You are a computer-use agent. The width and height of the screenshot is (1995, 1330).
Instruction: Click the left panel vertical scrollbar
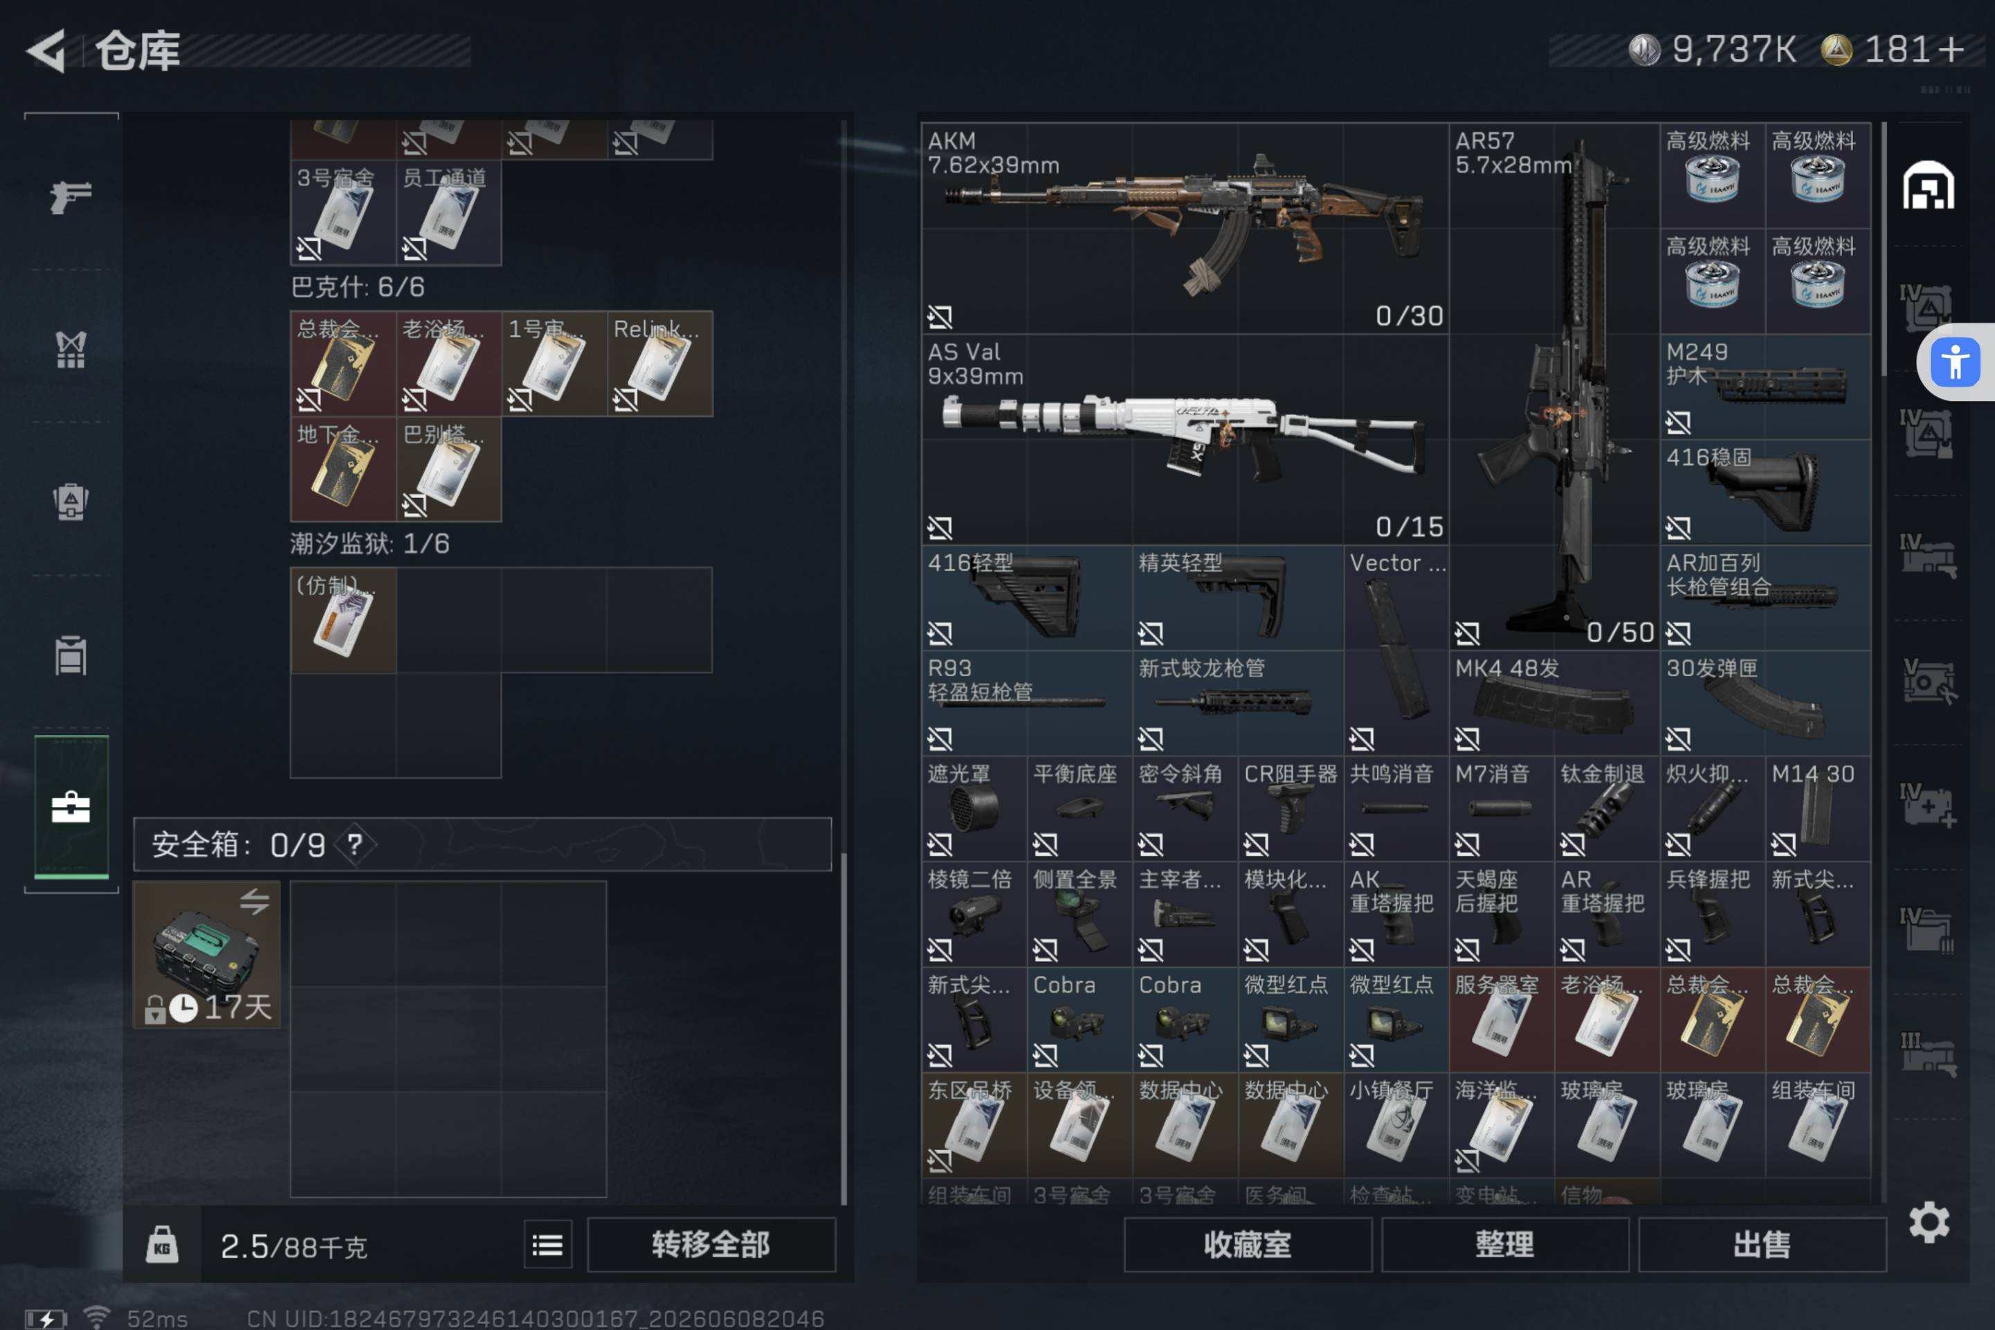[843, 1028]
